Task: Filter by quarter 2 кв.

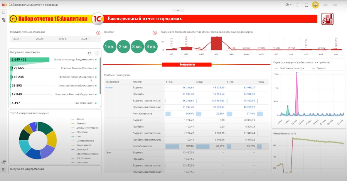Action: pyautogui.click(x=123, y=46)
